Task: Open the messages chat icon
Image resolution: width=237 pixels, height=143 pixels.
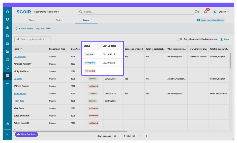Action: 197,12
